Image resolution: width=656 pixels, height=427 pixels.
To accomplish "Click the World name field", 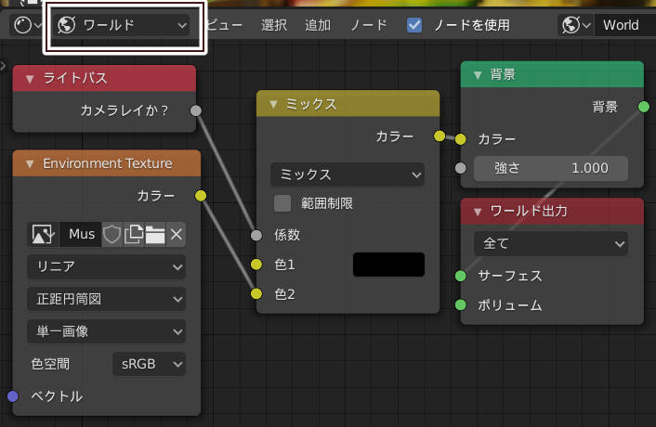I will pos(625,25).
